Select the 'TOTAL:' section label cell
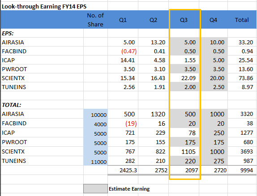Viewport: 257px width, 196px height. (12, 105)
